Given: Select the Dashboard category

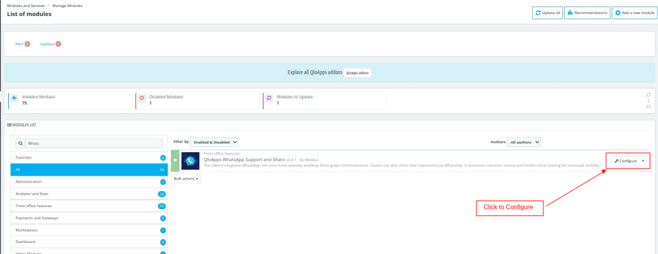Looking at the screenshot, I should [x=89, y=242].
